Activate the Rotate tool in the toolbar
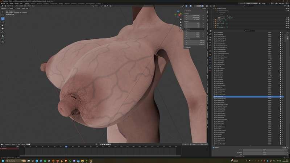This screenshot has height=163, width=290. [x=3, y=22]
